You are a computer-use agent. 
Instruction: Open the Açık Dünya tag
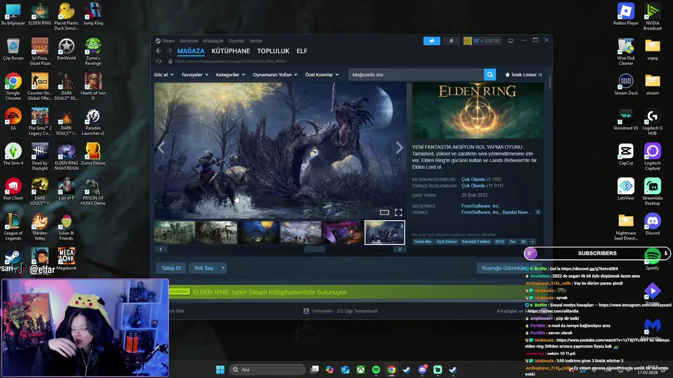pyautogui.click(x=446, y=241)
